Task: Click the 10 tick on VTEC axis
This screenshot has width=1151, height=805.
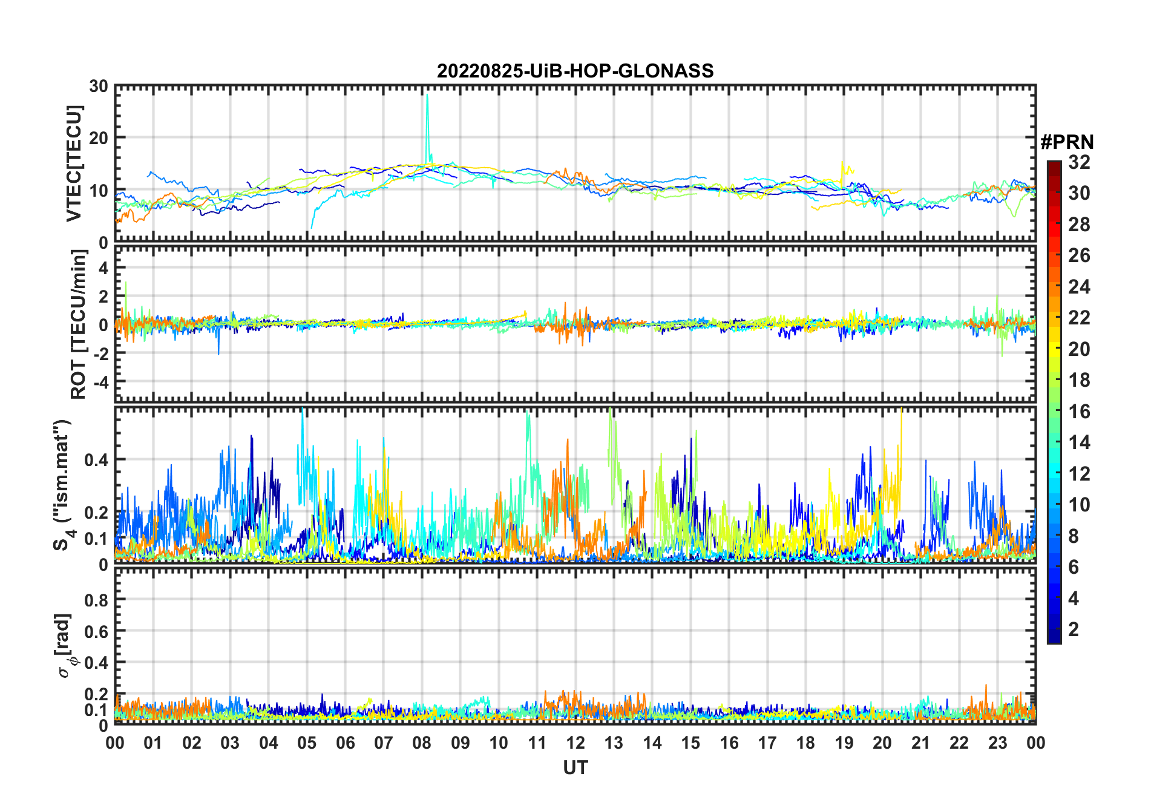Action: (x=99, y=191)
